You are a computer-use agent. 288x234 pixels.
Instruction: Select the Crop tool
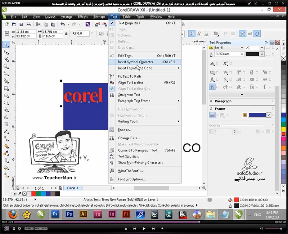click(6, 59)
